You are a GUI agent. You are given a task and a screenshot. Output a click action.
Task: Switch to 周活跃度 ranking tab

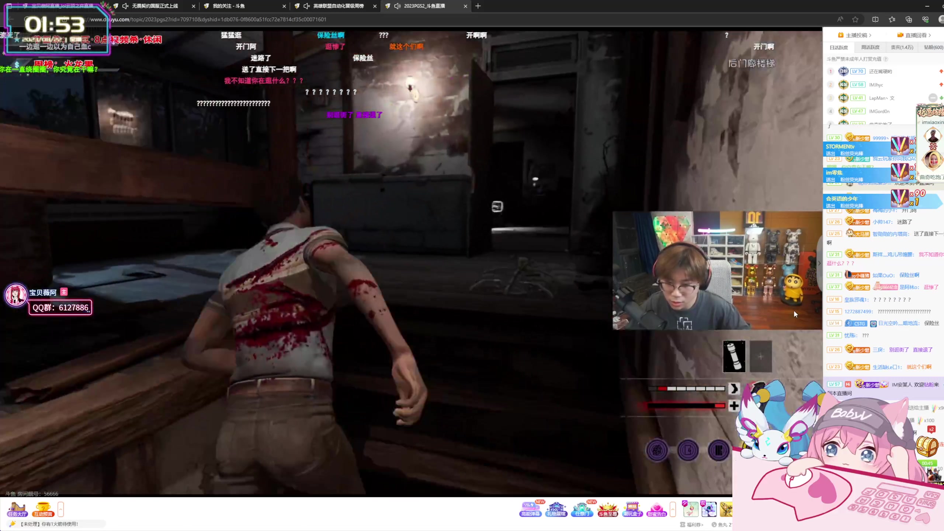pos(870,47)
